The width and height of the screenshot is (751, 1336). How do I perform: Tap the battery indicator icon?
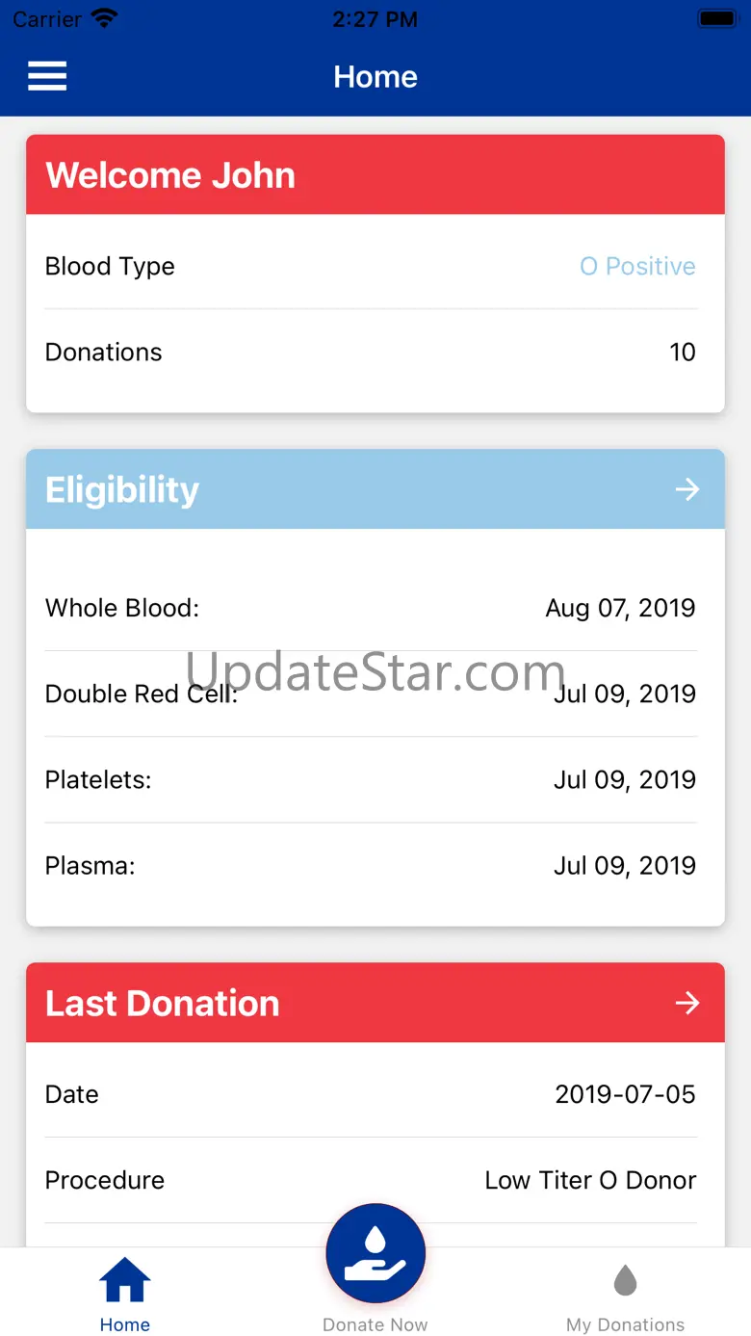717,18
